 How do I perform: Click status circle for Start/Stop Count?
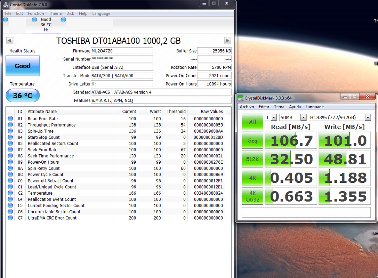tap(10, 137)
